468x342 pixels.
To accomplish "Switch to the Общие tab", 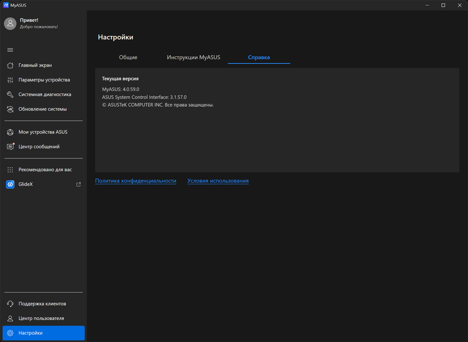I will click(128, 58).
